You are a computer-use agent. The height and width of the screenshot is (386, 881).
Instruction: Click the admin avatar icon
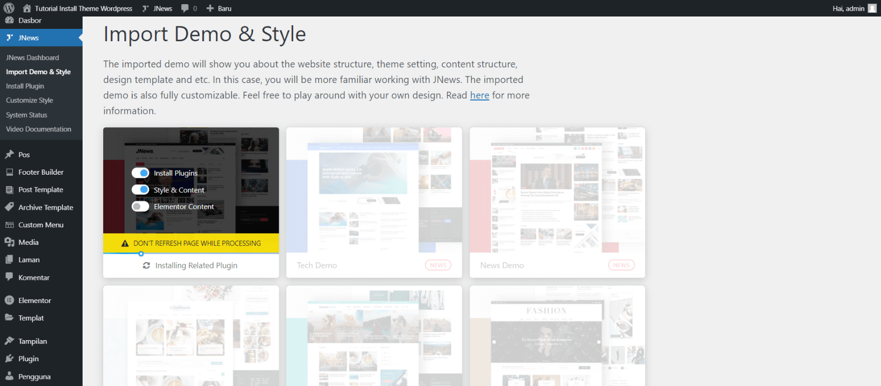click(x=872, y=8)
